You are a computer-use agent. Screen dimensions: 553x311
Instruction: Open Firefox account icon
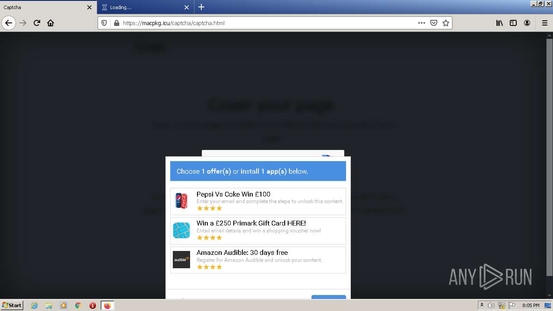[527, 23]
